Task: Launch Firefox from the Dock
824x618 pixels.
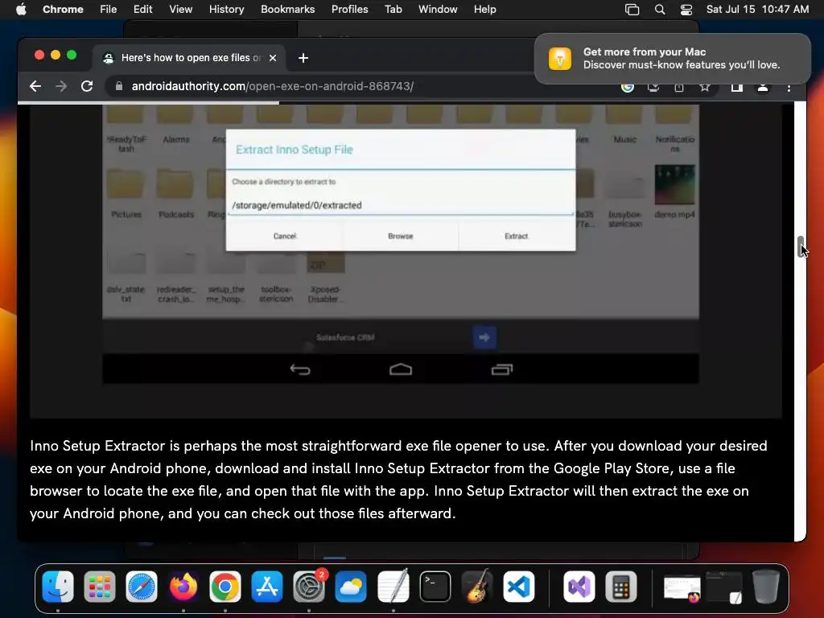Action: pos(183,587)
